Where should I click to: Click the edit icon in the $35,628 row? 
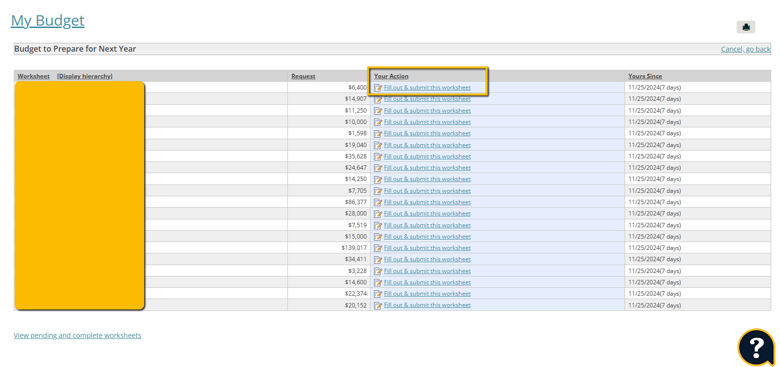click(378, 157)
